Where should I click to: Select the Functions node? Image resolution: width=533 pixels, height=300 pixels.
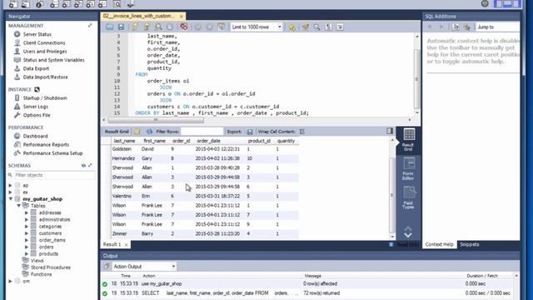click(41, 274)
